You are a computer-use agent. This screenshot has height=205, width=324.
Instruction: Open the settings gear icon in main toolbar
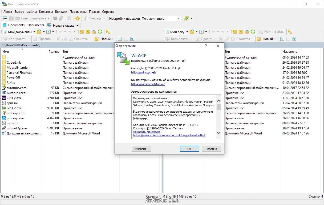78,18
